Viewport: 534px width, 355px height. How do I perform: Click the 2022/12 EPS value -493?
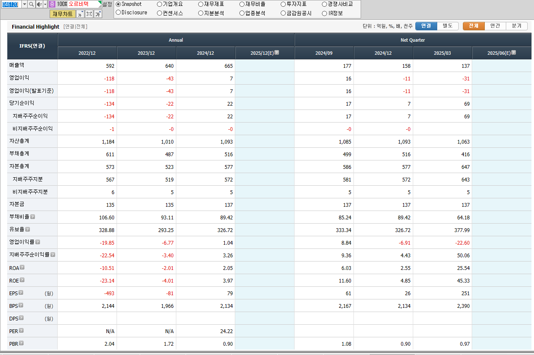pos(109,294)
